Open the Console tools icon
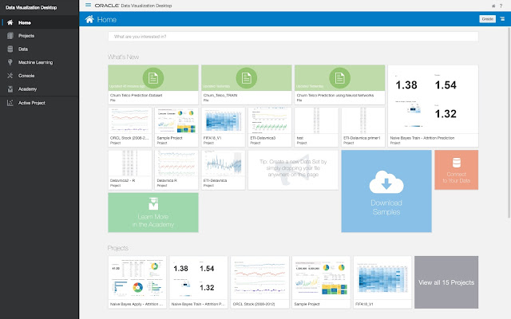511x319 pixels. (10, 76)
